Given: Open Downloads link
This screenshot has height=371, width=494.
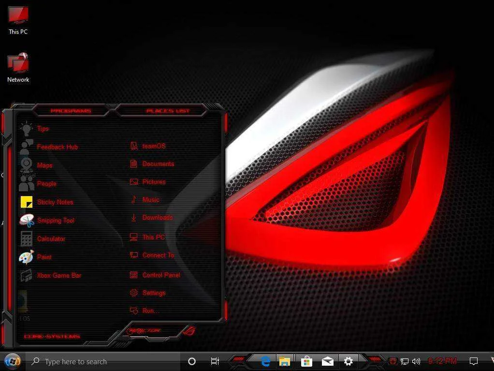Looking at the screenshot, I should tap(158, 217).
